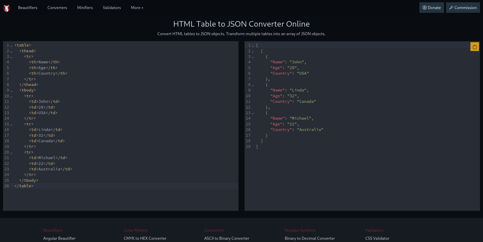The height and width of the screenshot is (242, 483).
Task: Collapse the tr fold on HTML line 20
Action: tap(11, 153)
